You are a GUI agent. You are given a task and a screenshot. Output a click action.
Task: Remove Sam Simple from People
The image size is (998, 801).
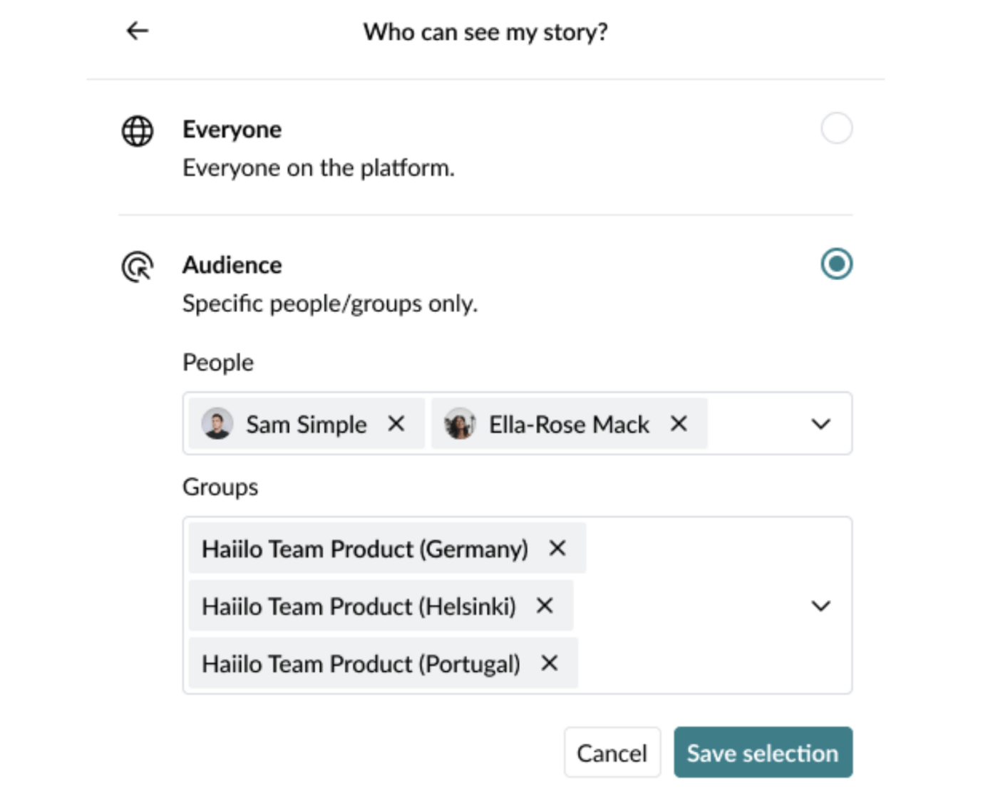point(396,424)
